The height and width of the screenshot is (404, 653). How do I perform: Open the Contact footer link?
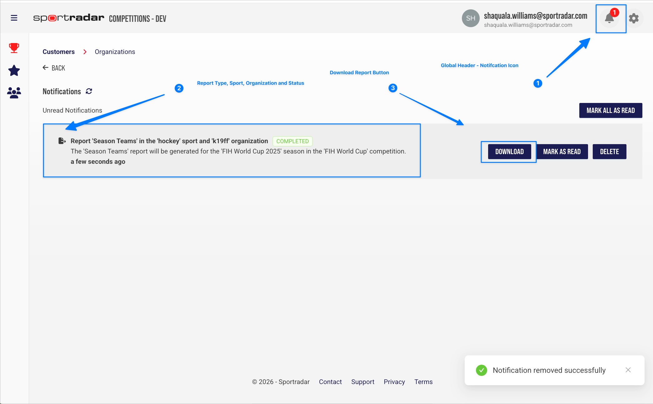pos(330,382)
